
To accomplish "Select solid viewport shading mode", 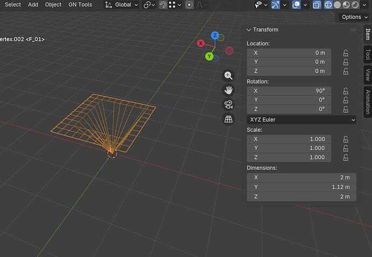I will (337, 5).
